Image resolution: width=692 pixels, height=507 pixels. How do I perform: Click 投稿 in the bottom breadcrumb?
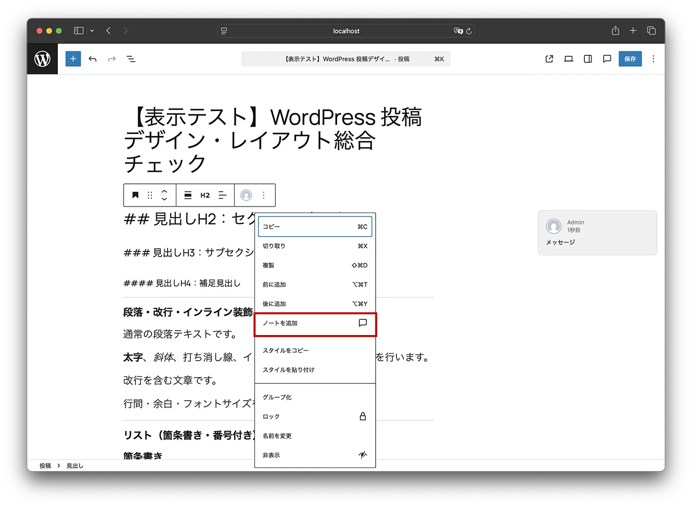45,465
